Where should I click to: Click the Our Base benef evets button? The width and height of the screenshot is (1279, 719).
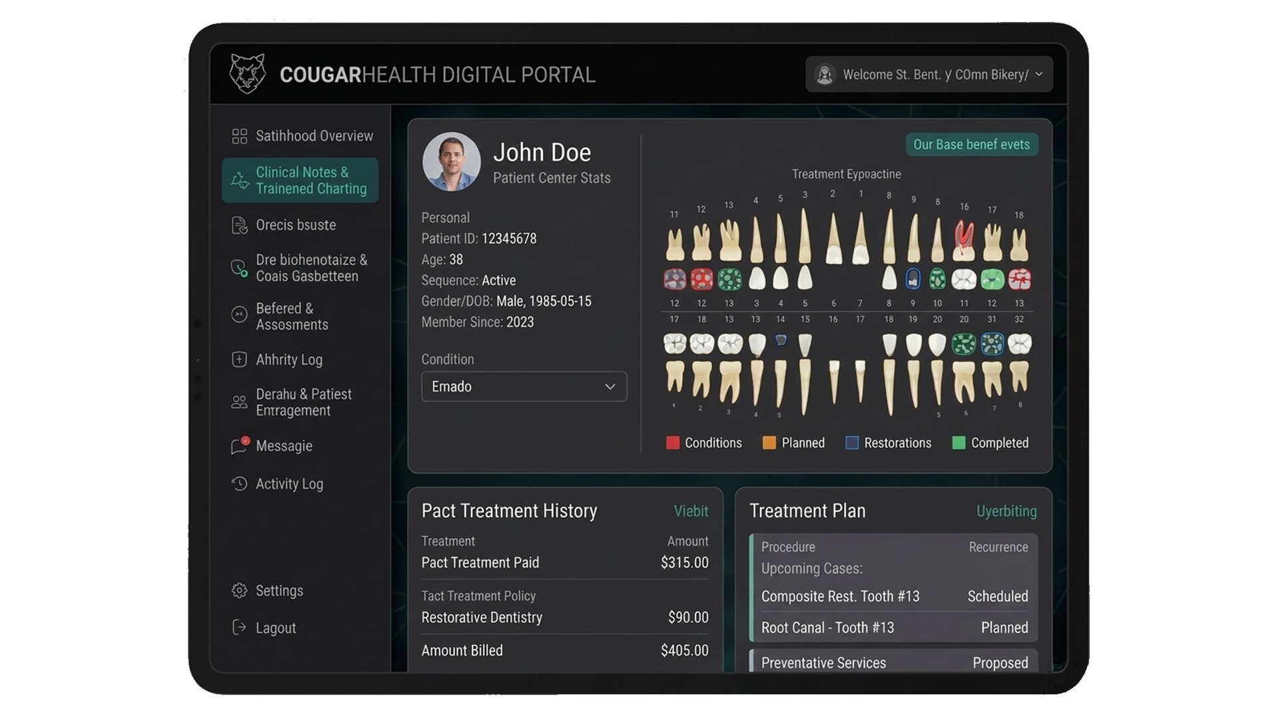point(971,144)
